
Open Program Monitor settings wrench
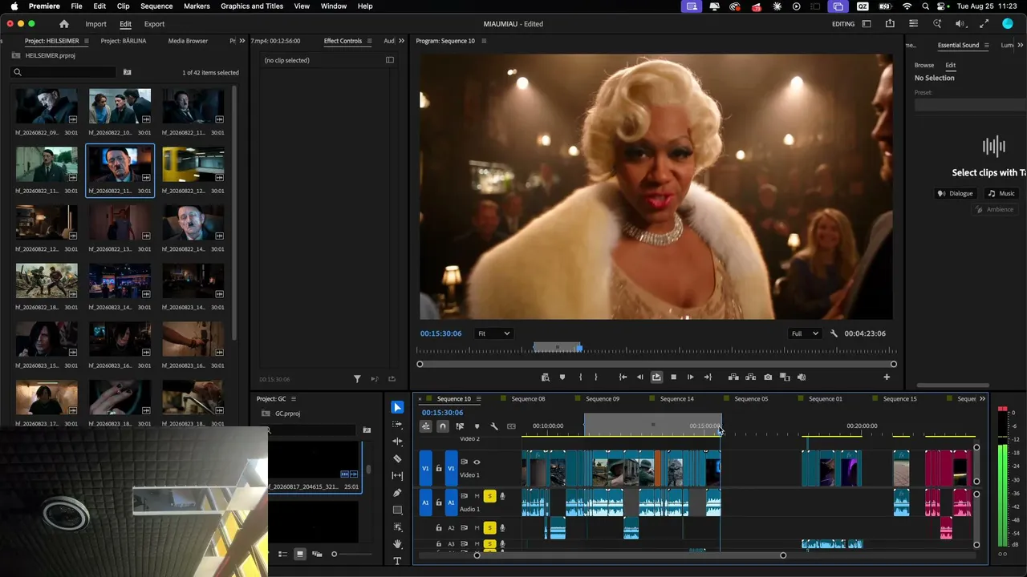(834, 333)
